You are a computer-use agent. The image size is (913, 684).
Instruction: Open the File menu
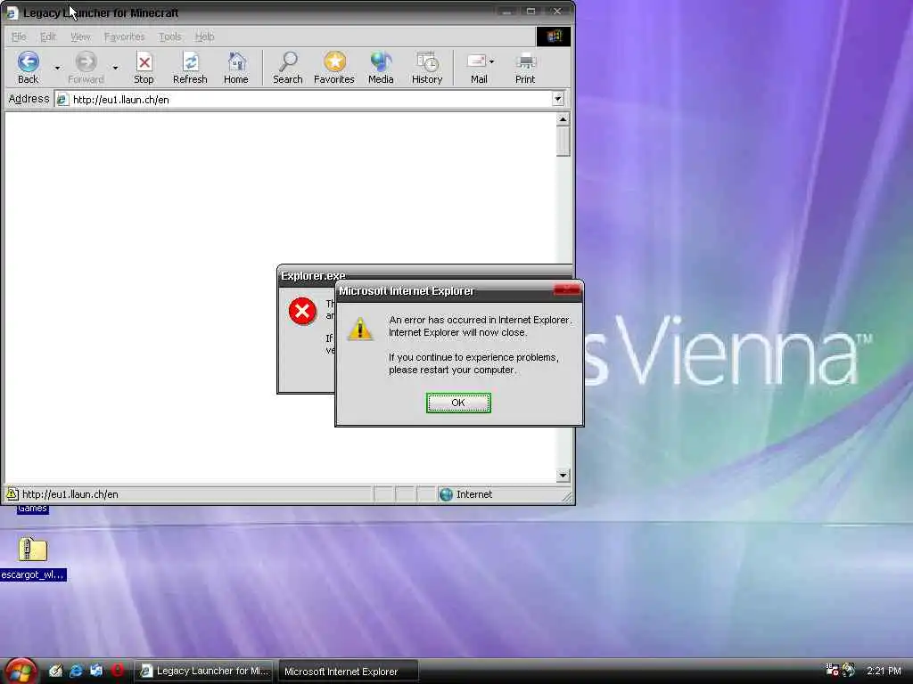pyautogui.click(x=19, y=37)
